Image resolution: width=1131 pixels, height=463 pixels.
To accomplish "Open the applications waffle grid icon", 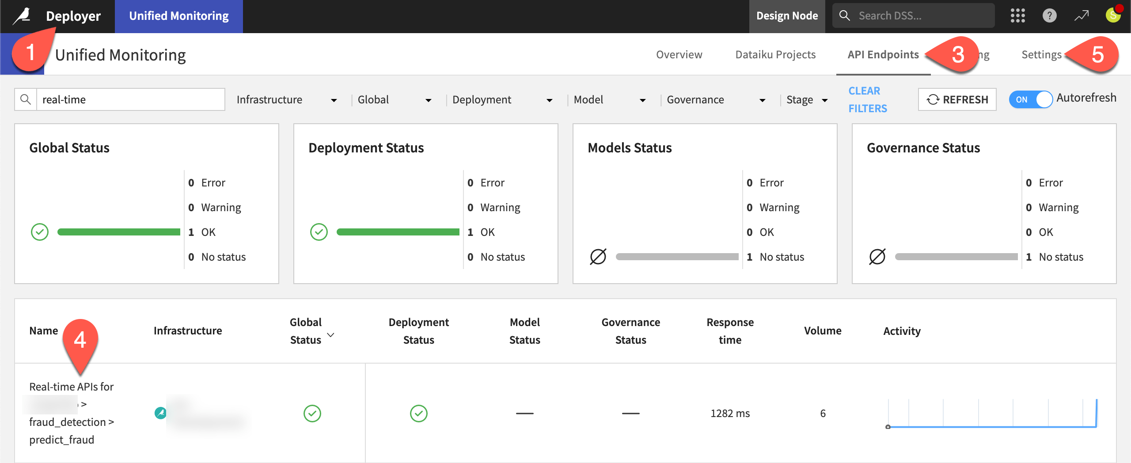I will pyautogui.click(x=1018, y=15).
